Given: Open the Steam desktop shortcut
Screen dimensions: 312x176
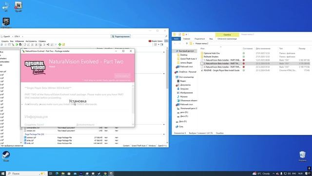Looking at the screenshot, I should tap(6, 155).
